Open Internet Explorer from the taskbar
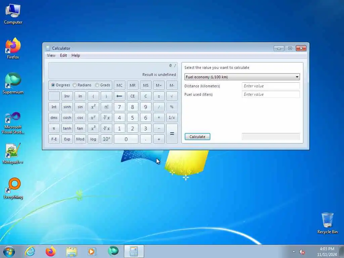Screen dimensions: 344x258 tap(30, 251)
